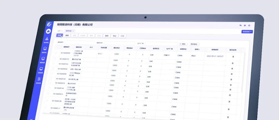Select the cell MI-MA00098
The height and width of the screenshot is (120, 279).
click(x=62, y=74)
